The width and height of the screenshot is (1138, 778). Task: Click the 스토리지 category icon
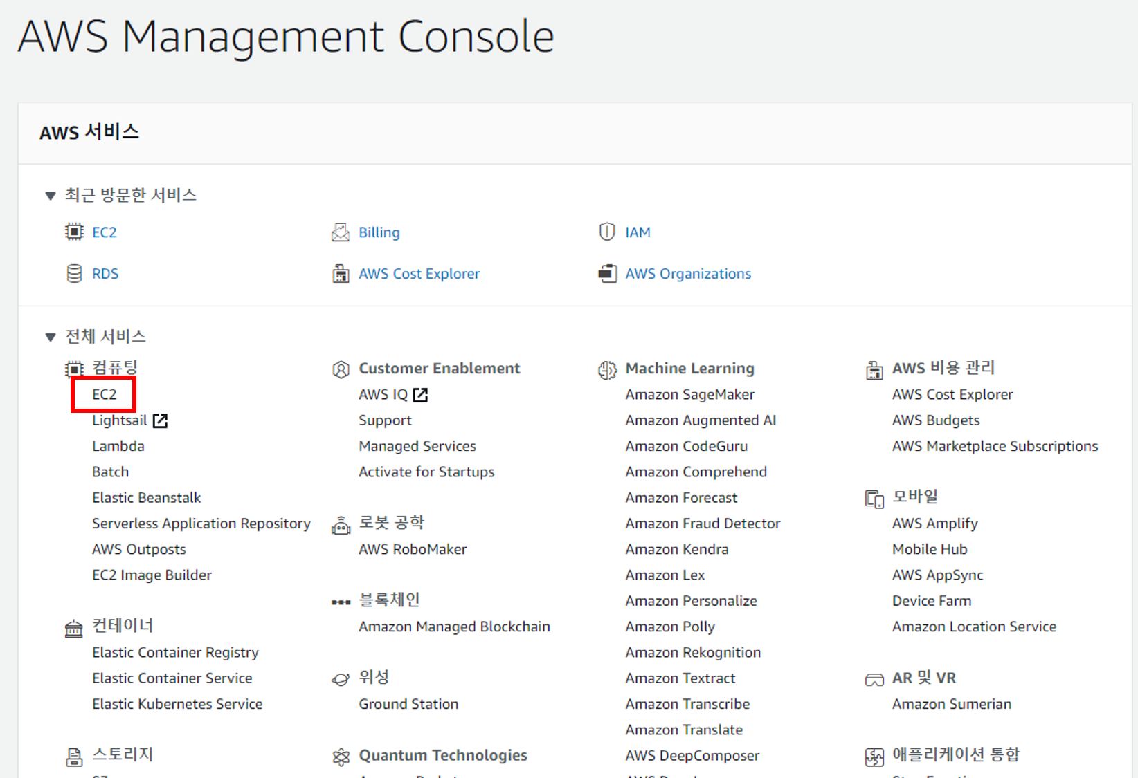click(74, 757)
